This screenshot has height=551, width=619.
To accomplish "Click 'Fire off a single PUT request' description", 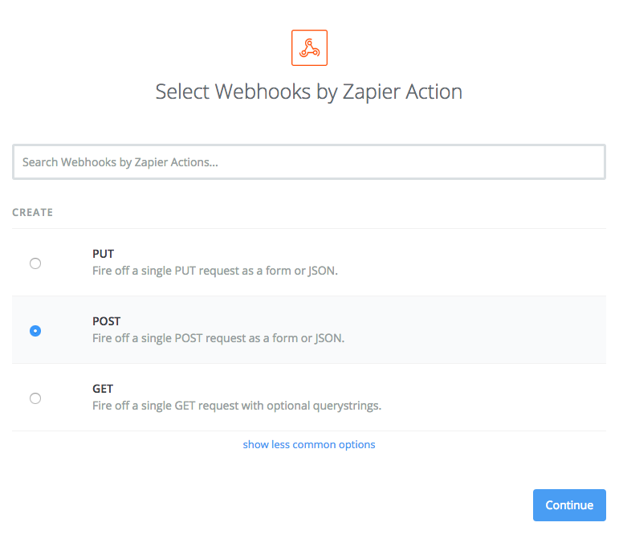I will [214, 271].
